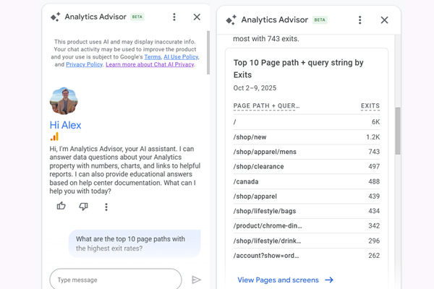The image size is (434, 289).
Task: Click the thumbs down icon
Action: [x=83, y=207]
